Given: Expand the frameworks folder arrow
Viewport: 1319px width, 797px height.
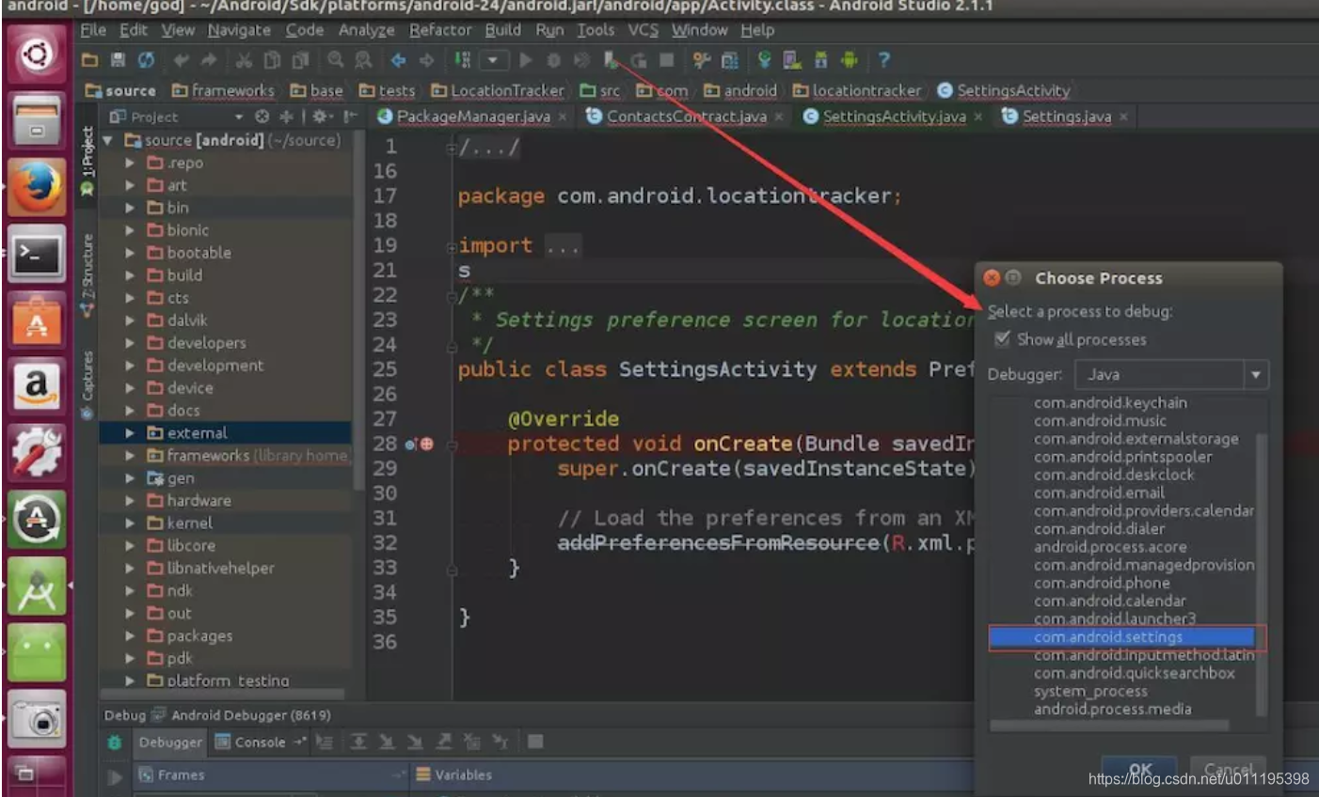Looking at the screenshot, I should [131, 455].
